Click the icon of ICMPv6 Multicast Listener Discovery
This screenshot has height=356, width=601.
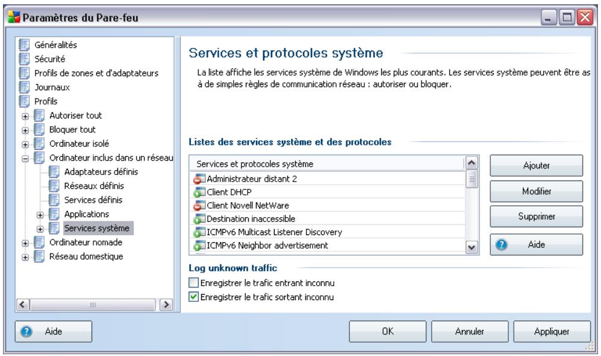coord(199,232)
